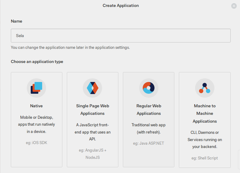
Task: Select Single Page Web Applications title
Action: [x=93, y=110]
